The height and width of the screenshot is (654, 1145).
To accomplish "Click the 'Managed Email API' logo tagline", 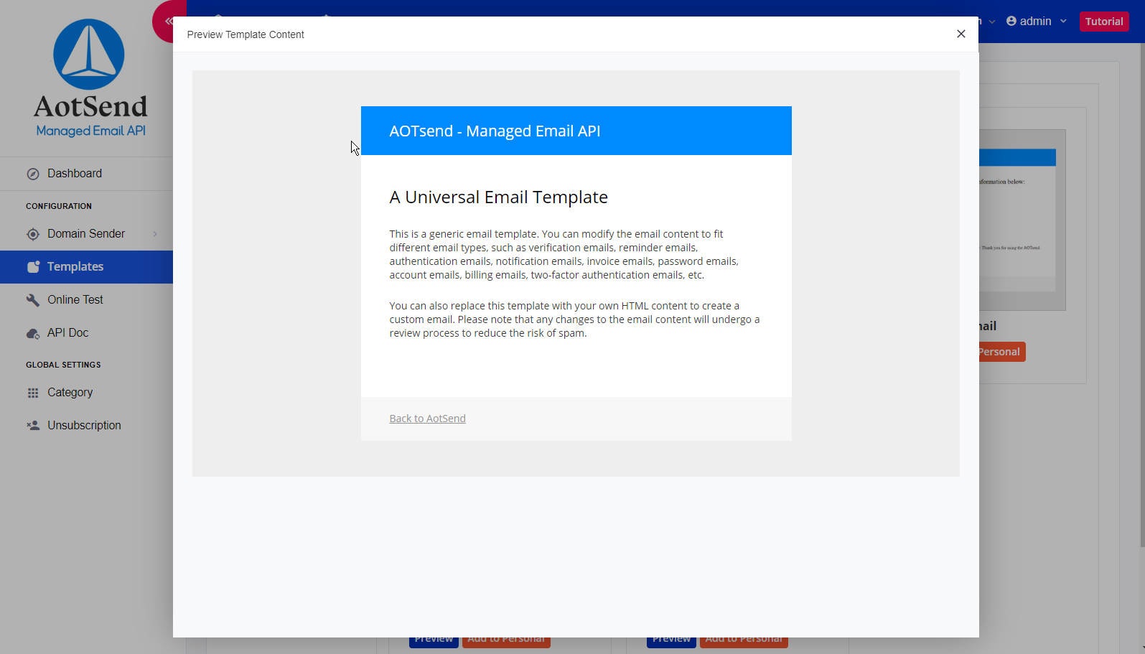I will (x=90, y=131).
